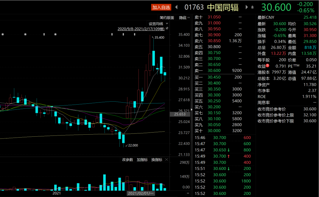Click the up-down arrow marker between two star markers
Screen dimensions: 319x197
pyautogui.click(x=44, y=34)
